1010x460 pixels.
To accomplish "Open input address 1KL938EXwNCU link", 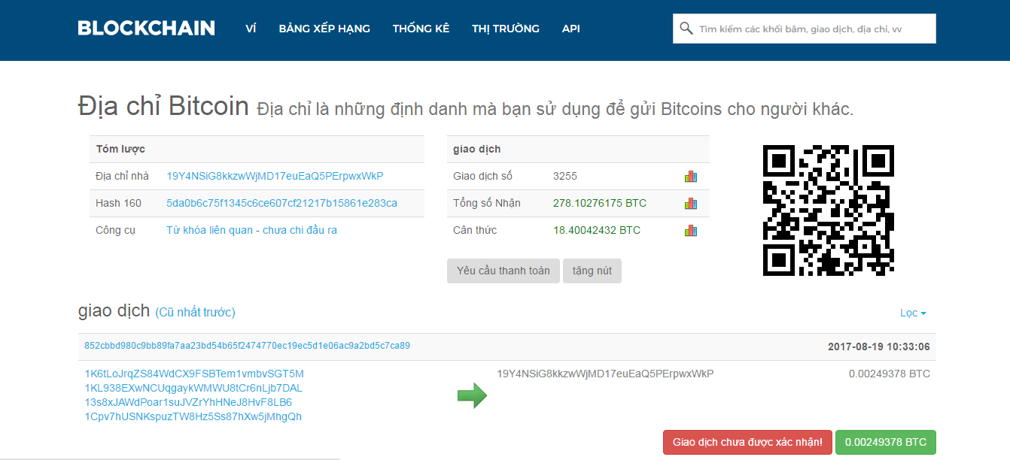I will tap(193, 388).
